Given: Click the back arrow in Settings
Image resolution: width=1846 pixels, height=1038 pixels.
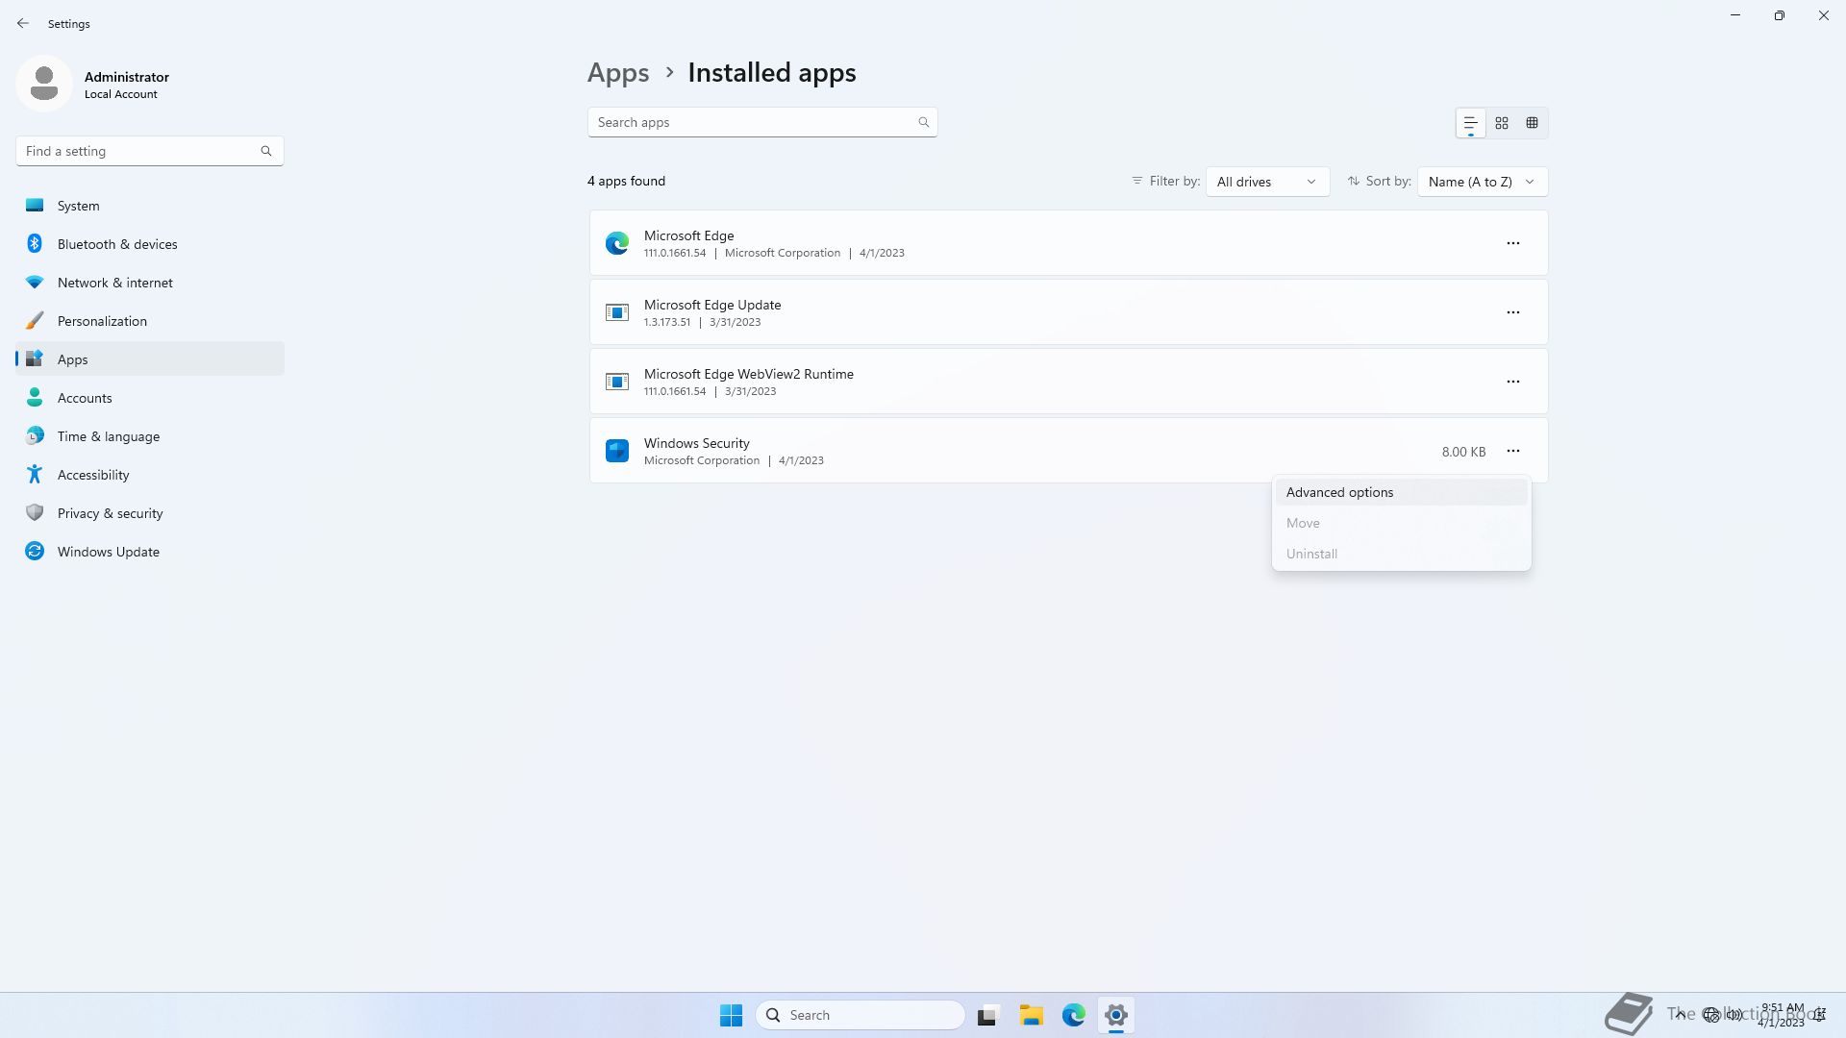Looking at the screenshot, I should (x=23, y=23).
